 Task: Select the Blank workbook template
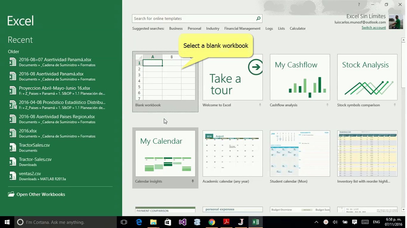click(165, 82)
